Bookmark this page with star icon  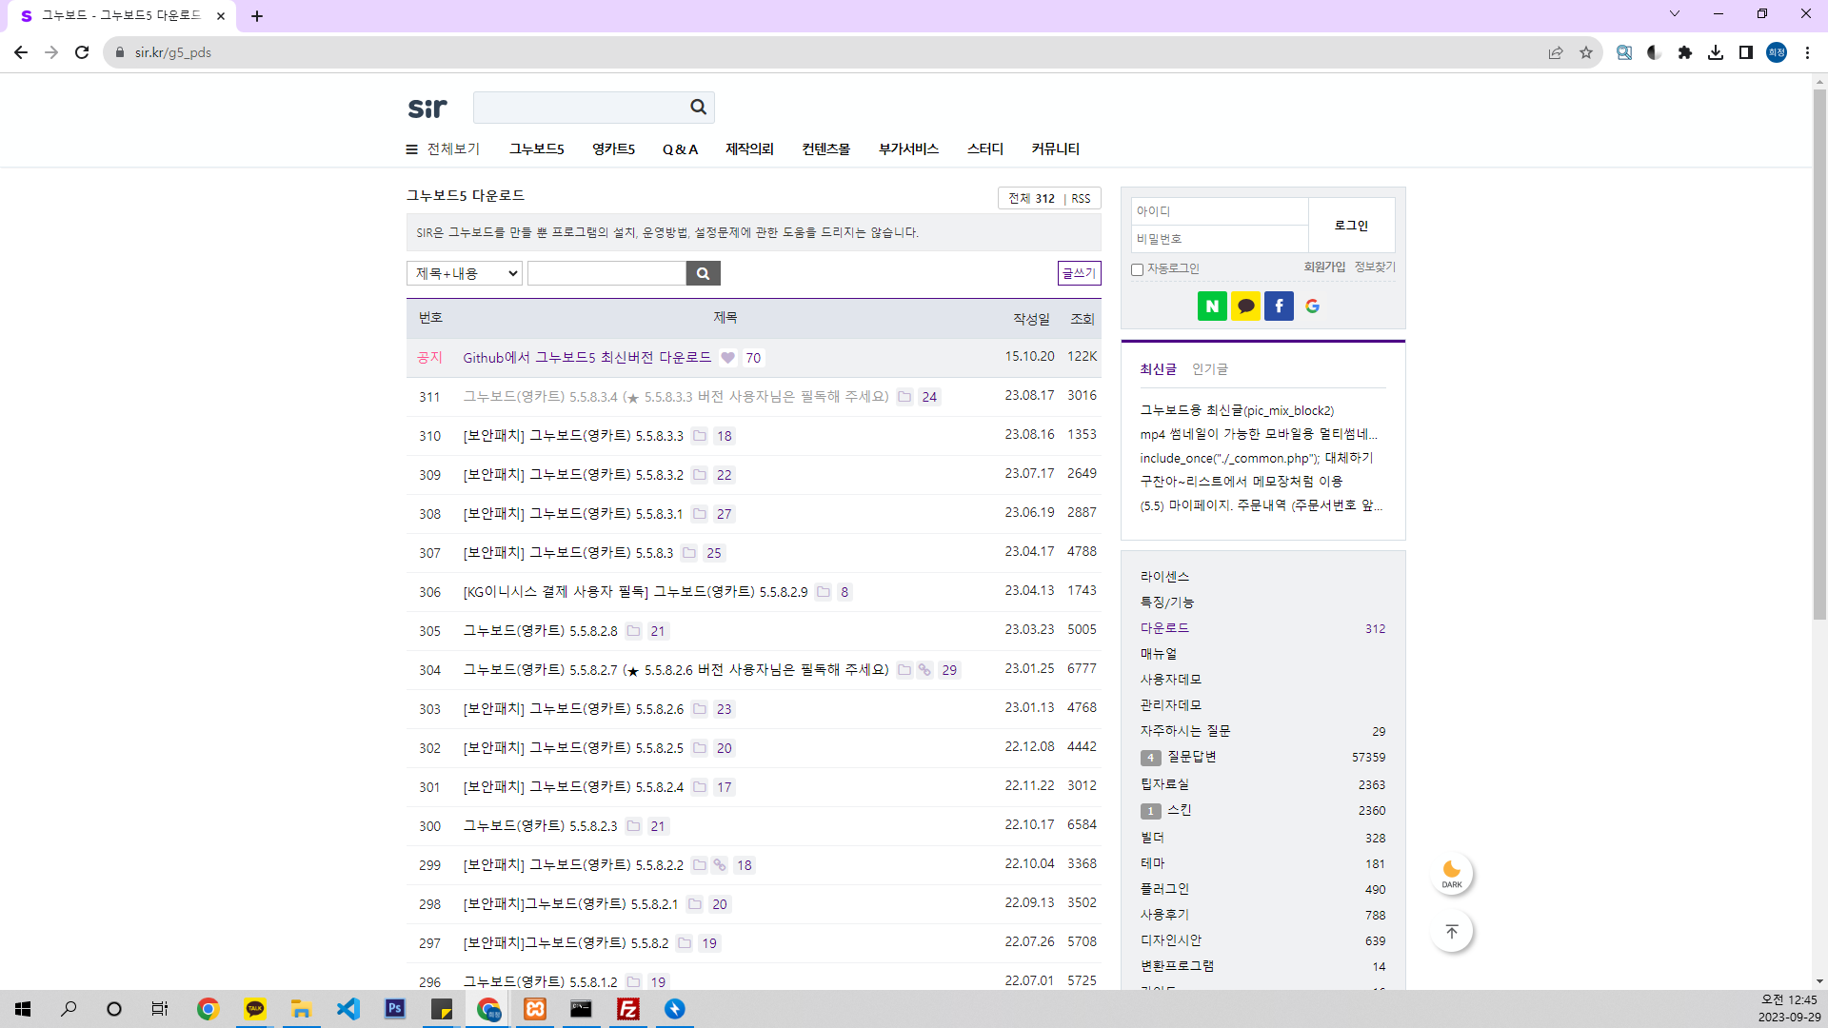1586,52
